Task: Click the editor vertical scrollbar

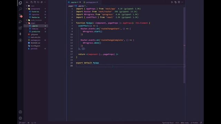Action: point(184,45)
